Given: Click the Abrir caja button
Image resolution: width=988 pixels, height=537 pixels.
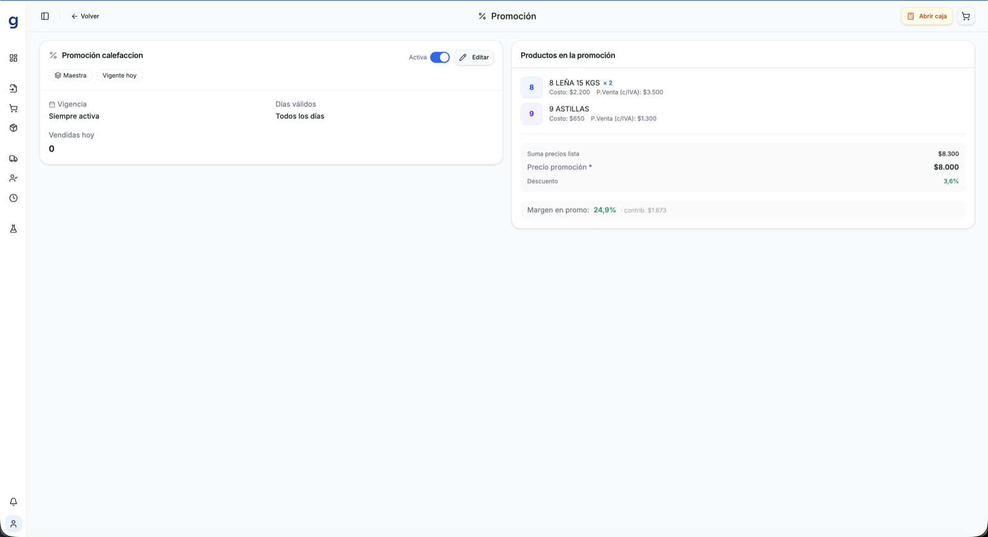Looking at the screenshot, I should [x=926, y=16].
